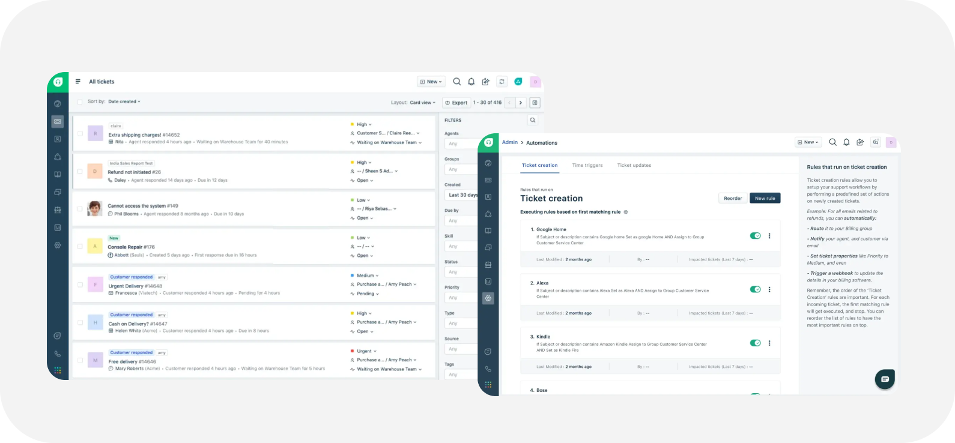Go to next page of tickets
The height and width of the screenshot is (443, 955).
[521, 103]
